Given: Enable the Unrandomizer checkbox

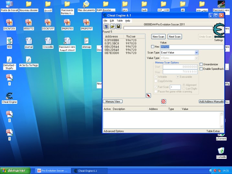Looking at the screenshot, I should click(x=201, y=64).
